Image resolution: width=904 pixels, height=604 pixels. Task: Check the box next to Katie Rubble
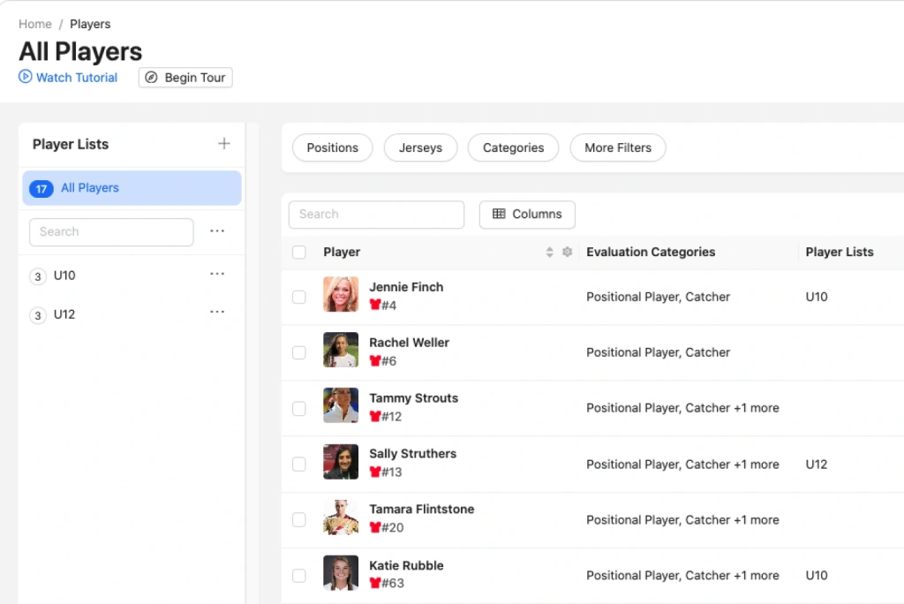[x=299, y=576]
